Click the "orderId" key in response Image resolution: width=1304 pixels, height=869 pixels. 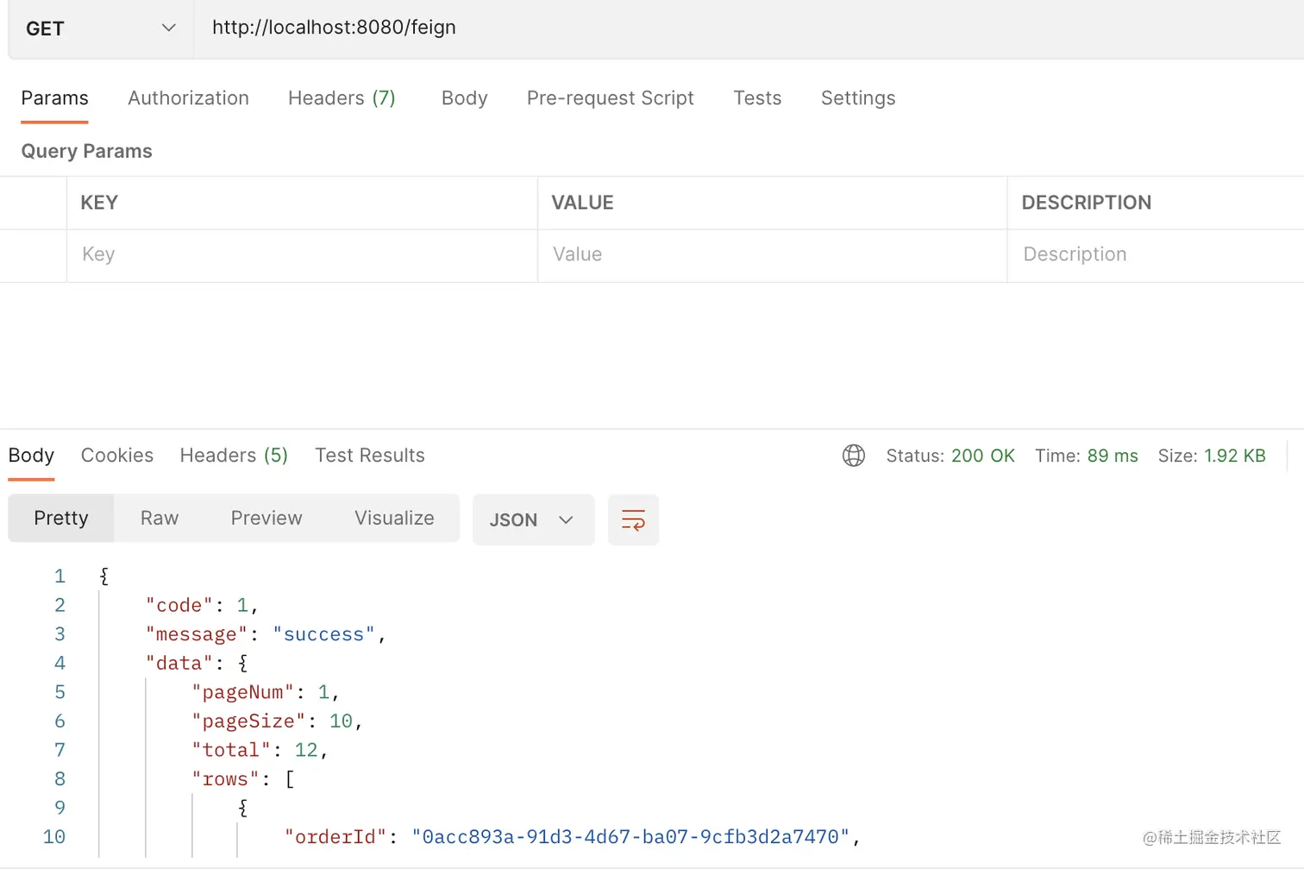pos(335,837)
